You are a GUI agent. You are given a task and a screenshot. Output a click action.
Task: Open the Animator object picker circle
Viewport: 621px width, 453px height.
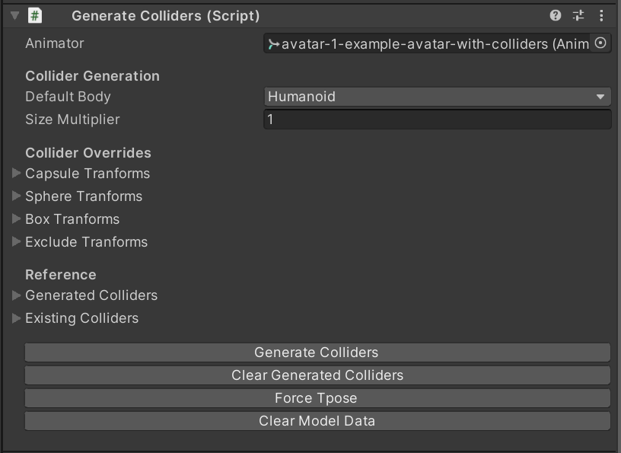(x=600, y=43)
